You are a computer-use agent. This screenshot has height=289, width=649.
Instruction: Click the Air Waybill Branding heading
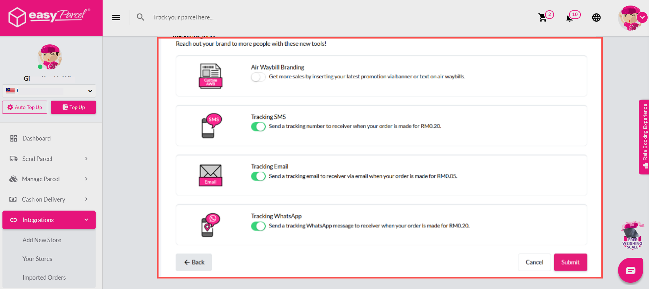pos(278,67)
